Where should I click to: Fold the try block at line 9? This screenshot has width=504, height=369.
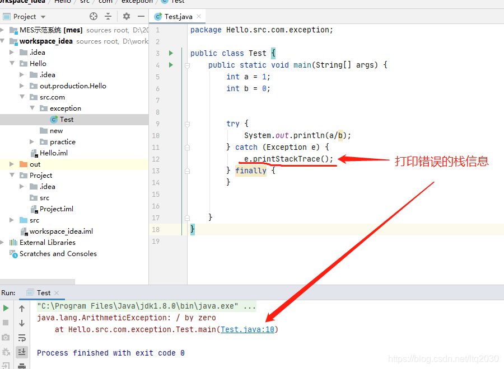pos(188,124)
